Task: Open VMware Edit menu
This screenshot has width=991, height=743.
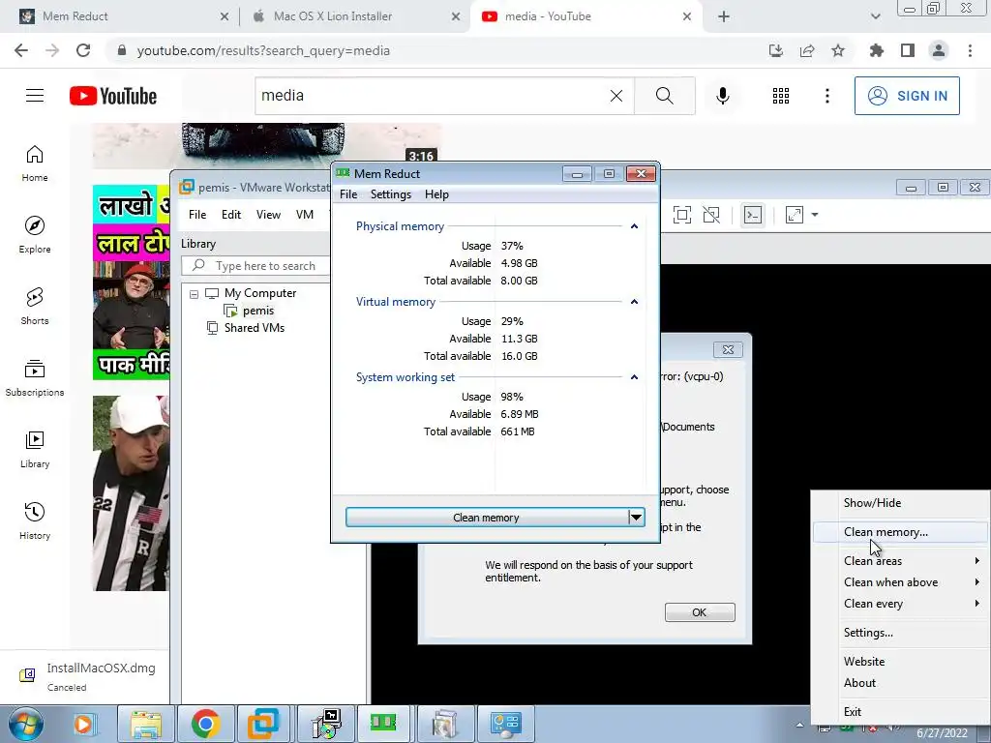Action: 230,215
